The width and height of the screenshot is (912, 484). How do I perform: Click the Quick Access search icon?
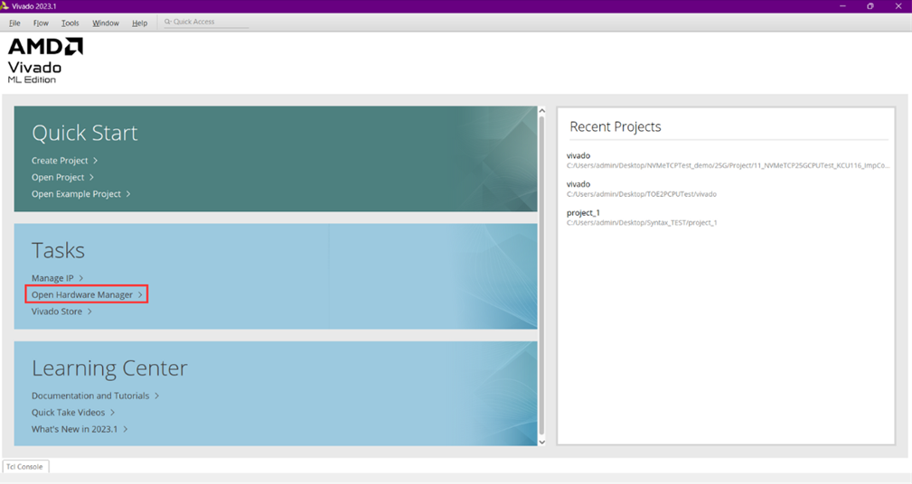(x=167, y=22)
